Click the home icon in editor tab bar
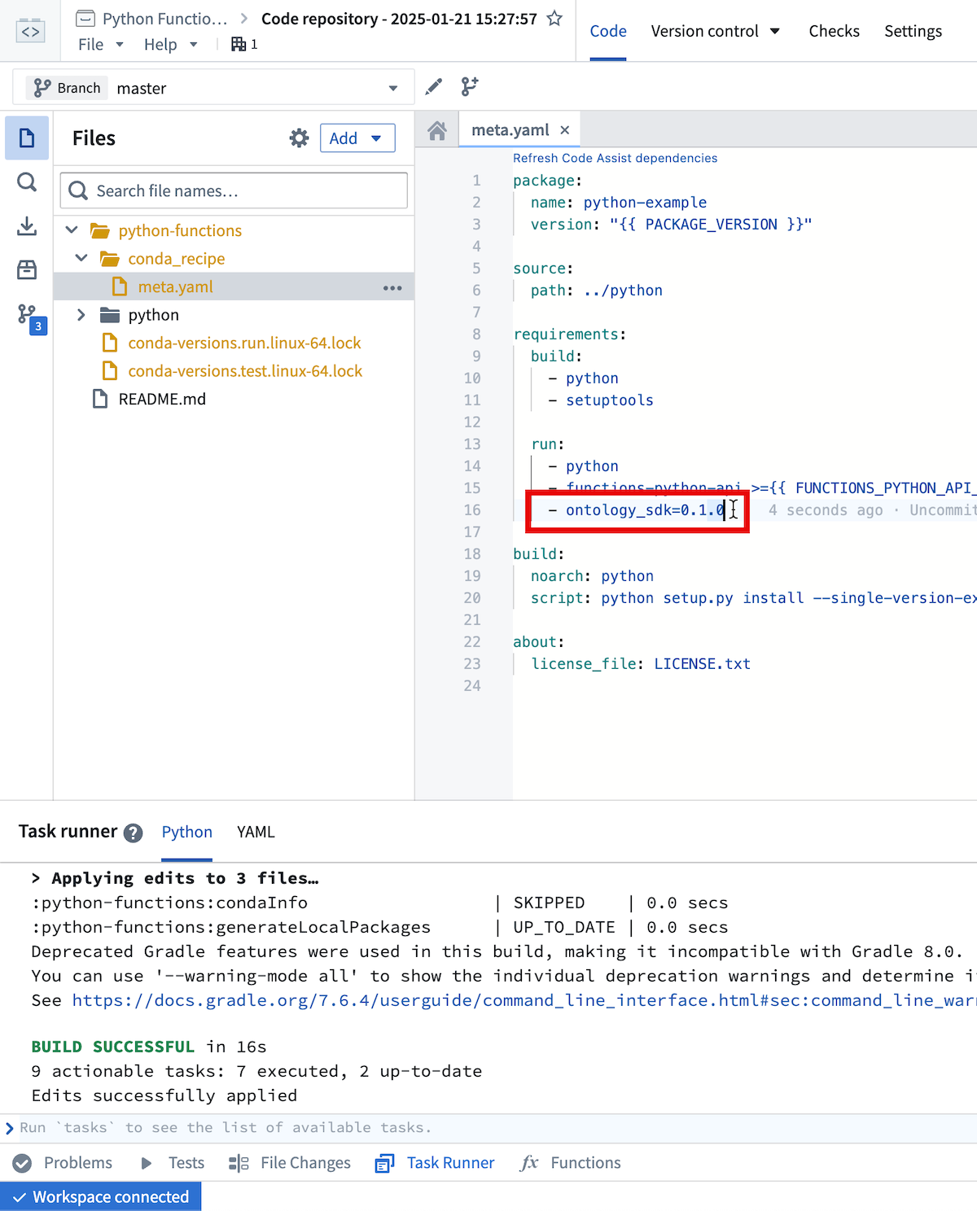Image resolution: width=977 pixels, height=1211 pixels. (x=437, y=130)
